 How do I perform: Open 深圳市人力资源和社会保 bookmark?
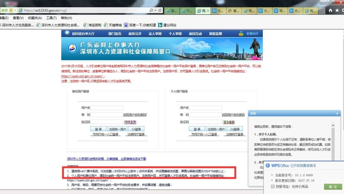point(58,25)
